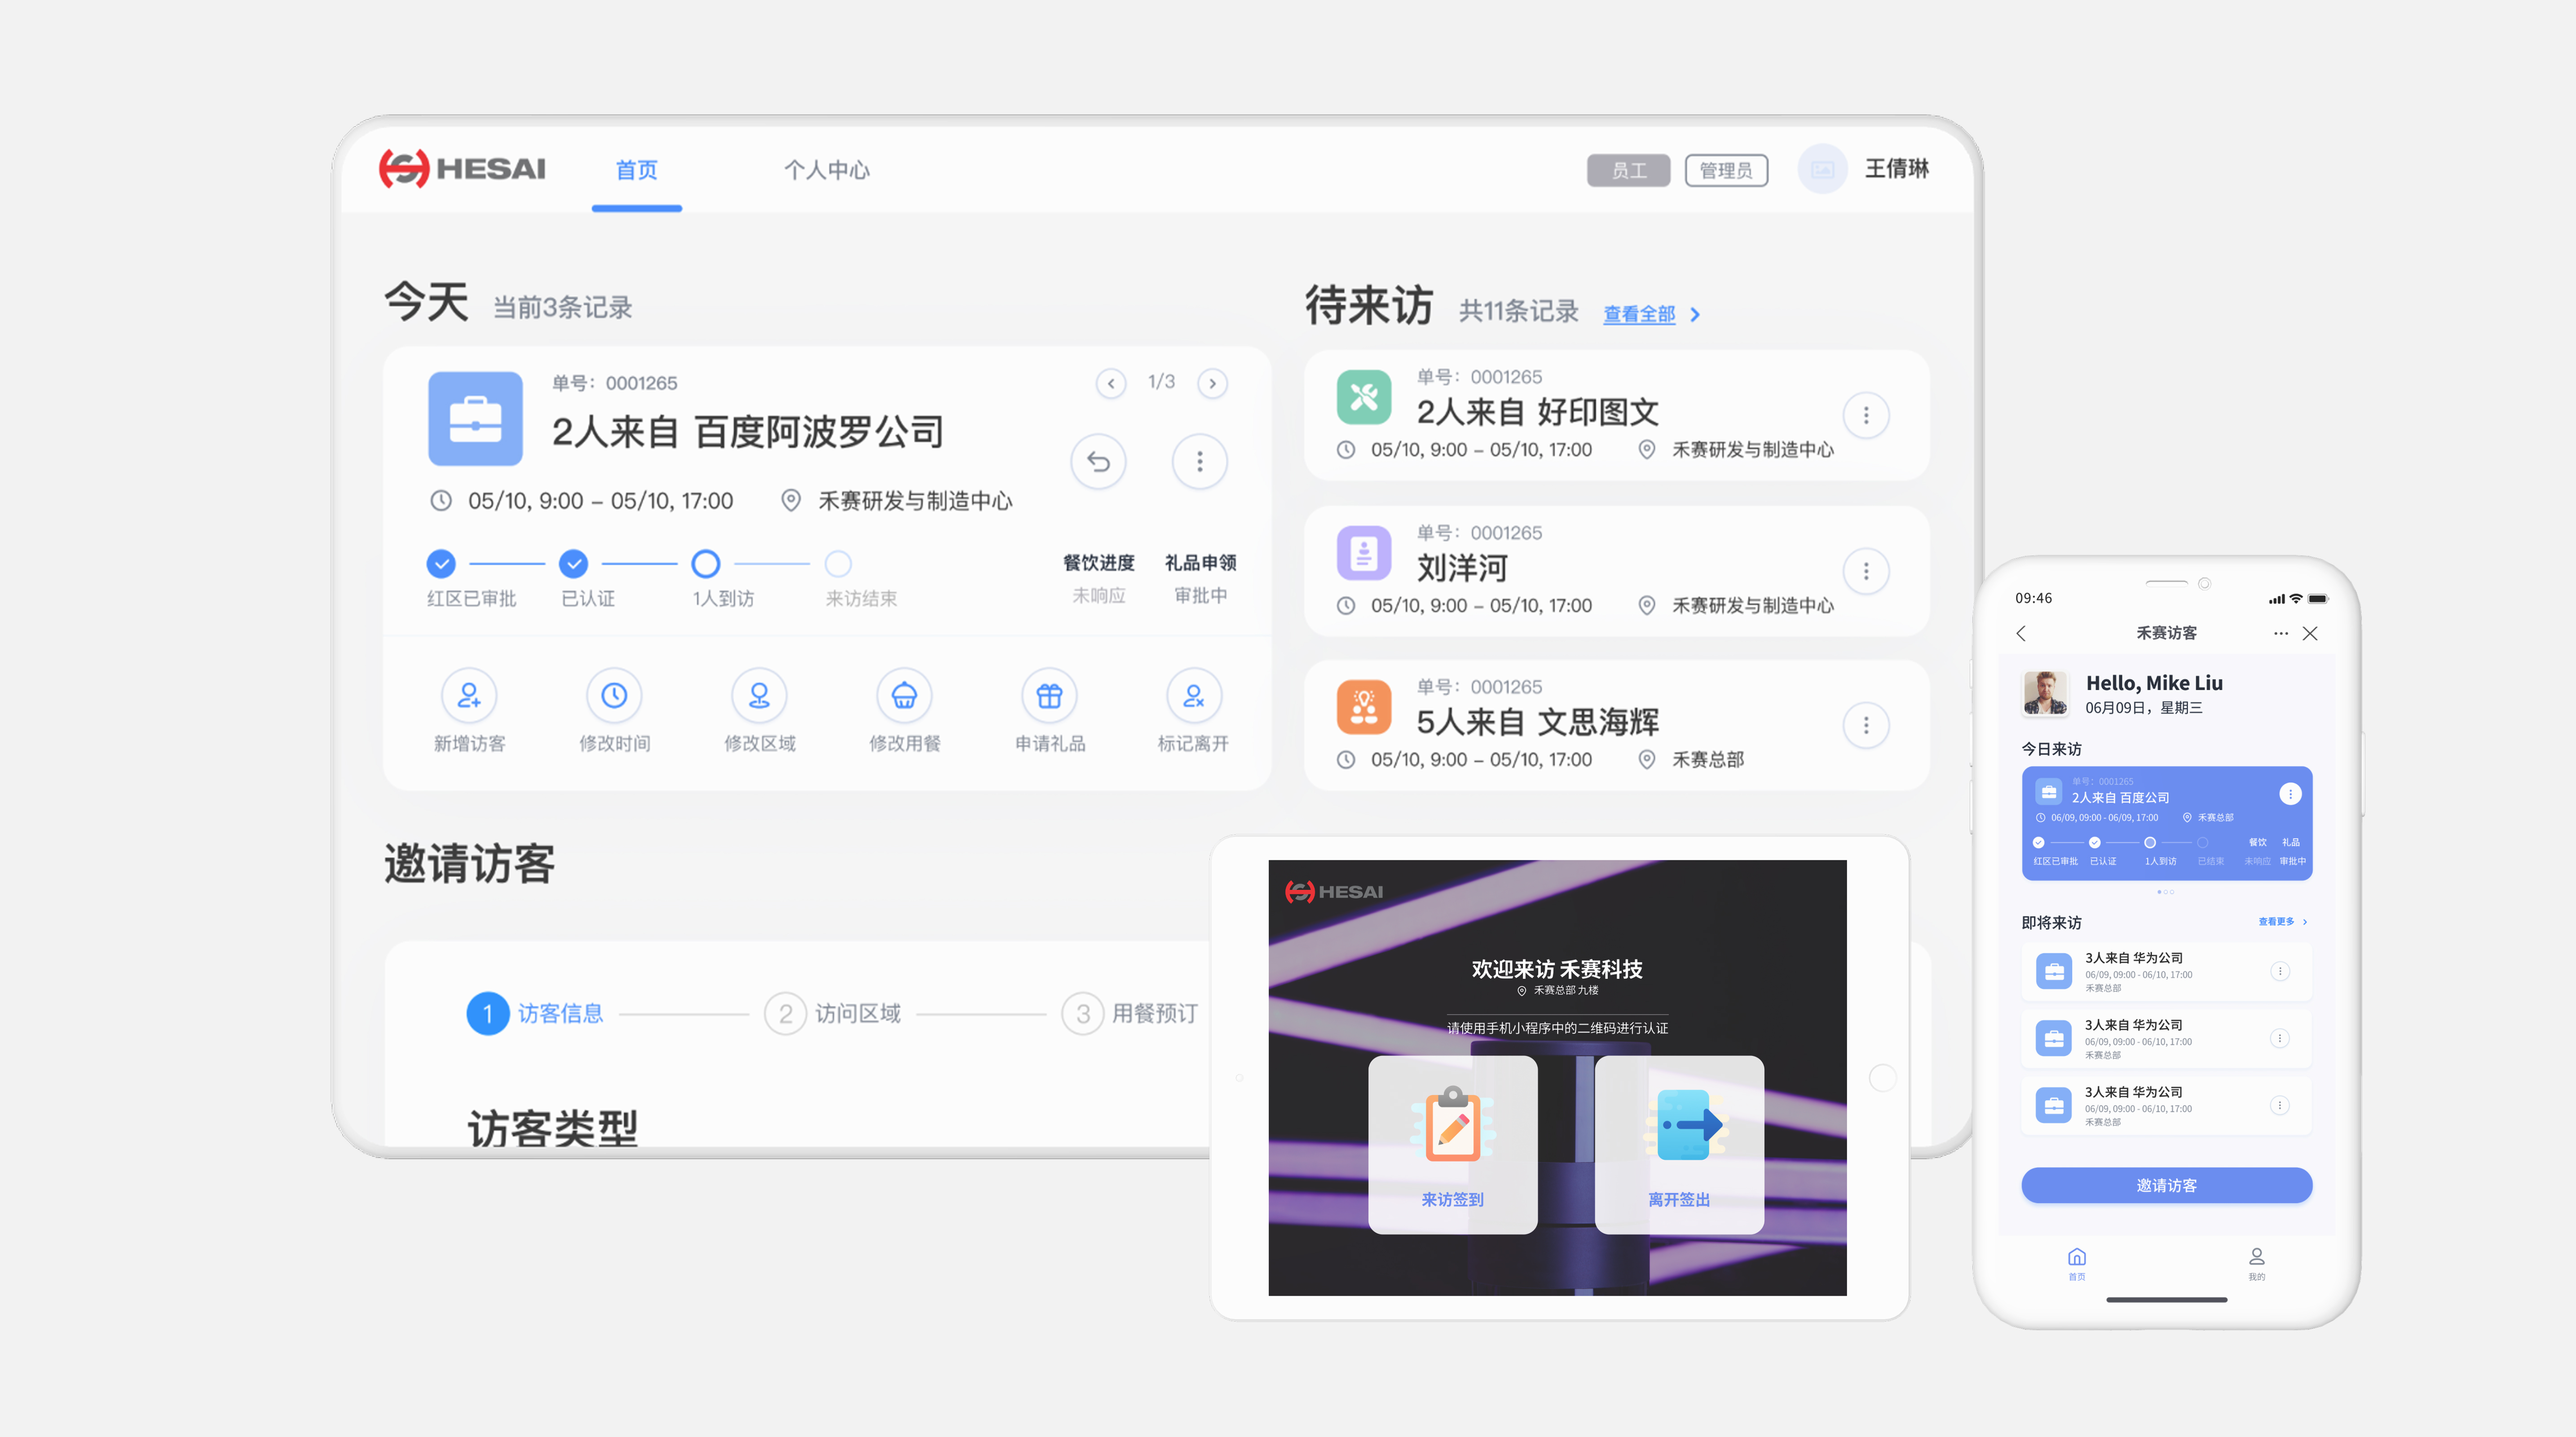This screenshot has height=1437, width=2576.
Task: Click the 修改时间 clock icon
Action: point(614,695)
